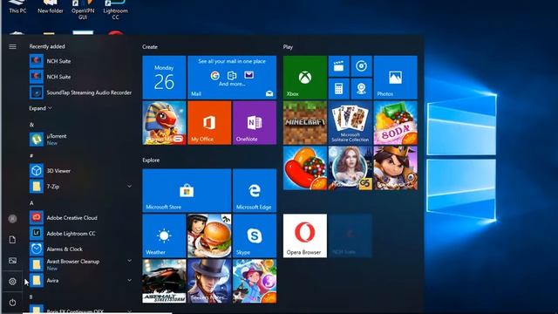Open Settings gear in Start sidebar
Image resolution: width=558 pixels, height=314 pixels.
click(12, 281)
